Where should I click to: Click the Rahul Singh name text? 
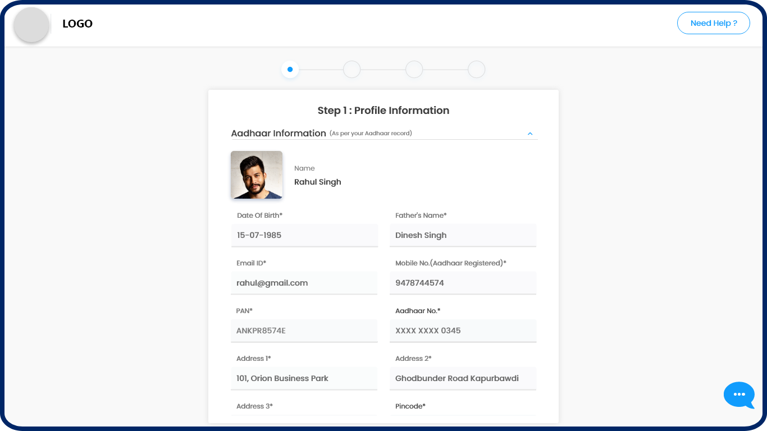[317, 182]
